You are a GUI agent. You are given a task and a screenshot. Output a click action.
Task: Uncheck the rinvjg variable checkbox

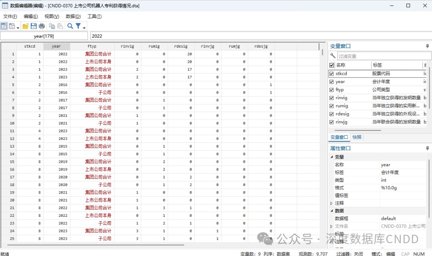click(x=332, y=122)
